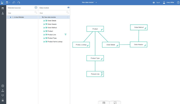
Task: Click the help question mark icon
Action: [178, 2]
